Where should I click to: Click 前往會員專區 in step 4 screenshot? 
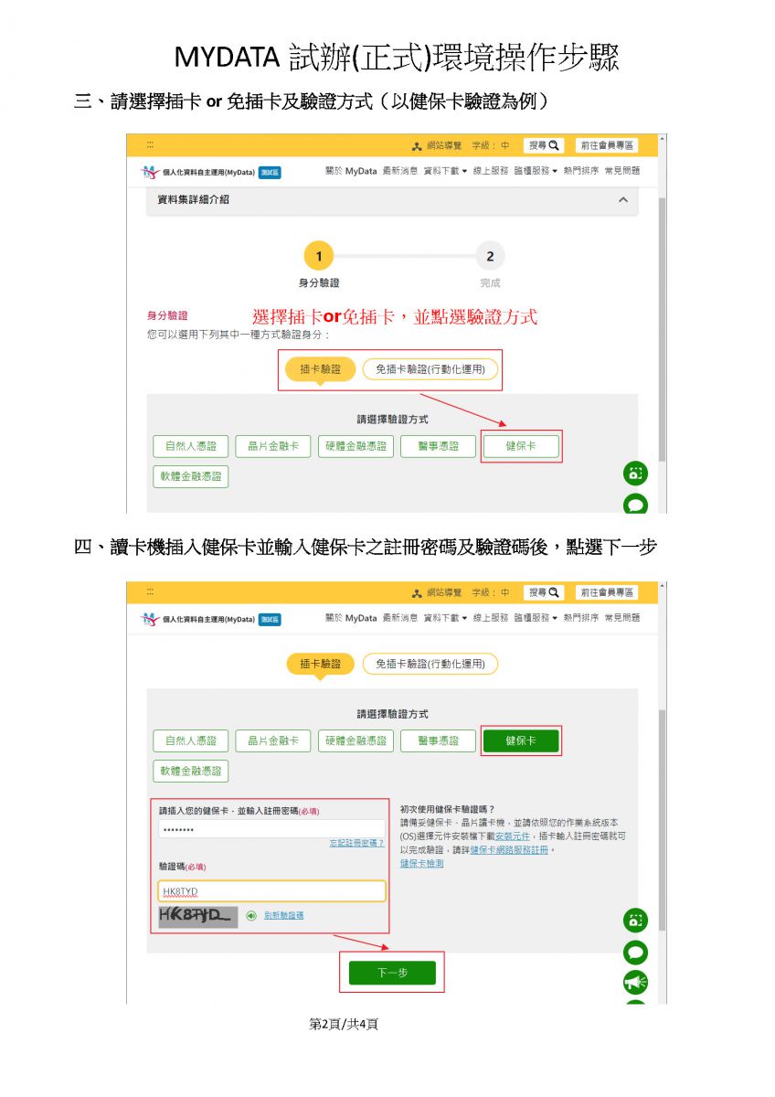point(606,592)
